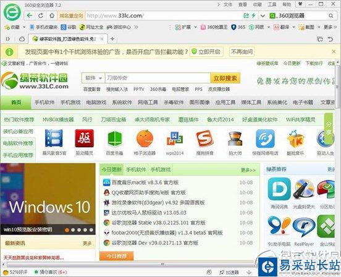The image size is (341, 277).
Task: Open the 酷我音乐 software icon
Action: point(295,139)
